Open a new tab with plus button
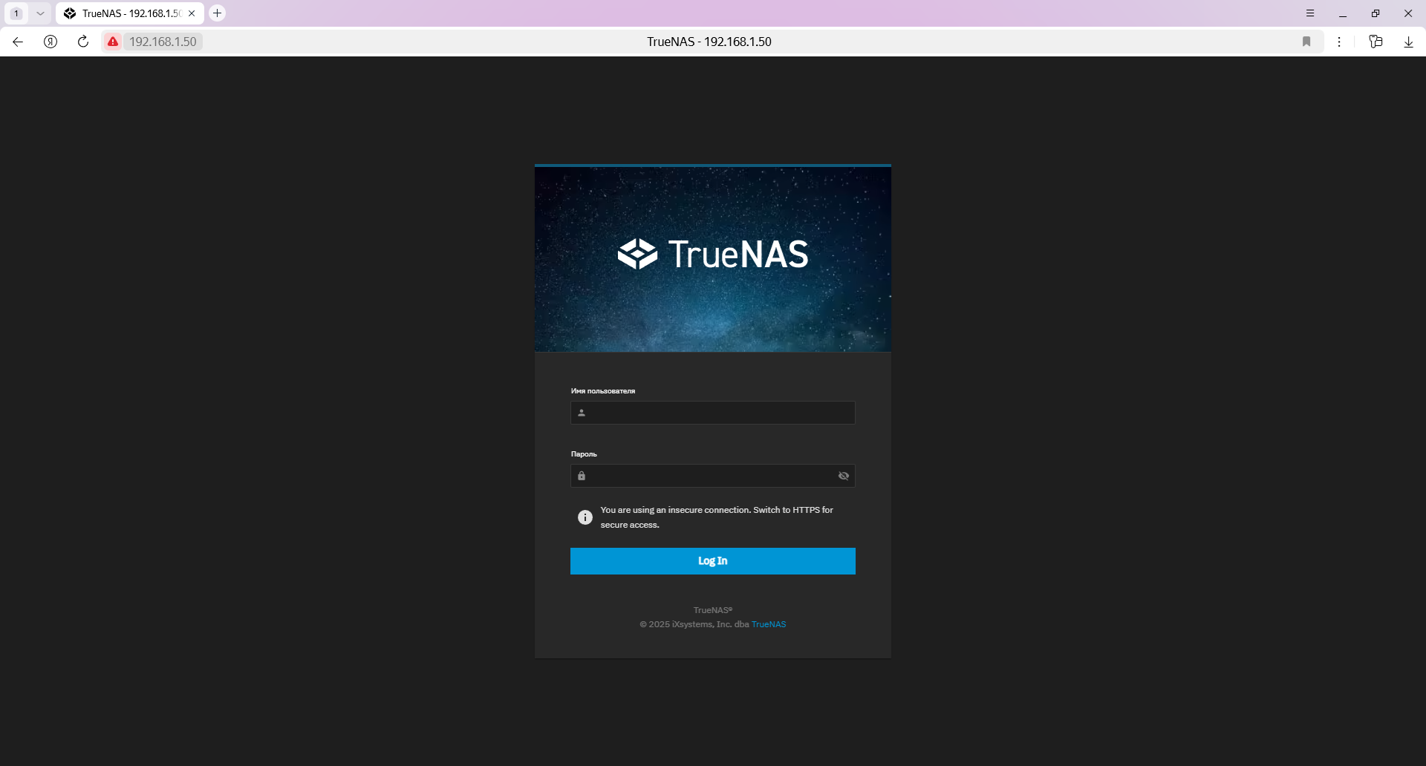1426x766 pixels. 217,13
